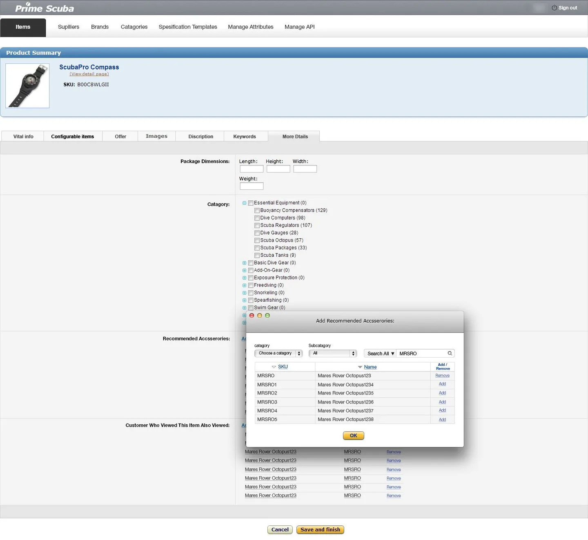Viewport: 588px width, 540px height.
Task: Click the Weight input field
Action: [x=252, y=186]
